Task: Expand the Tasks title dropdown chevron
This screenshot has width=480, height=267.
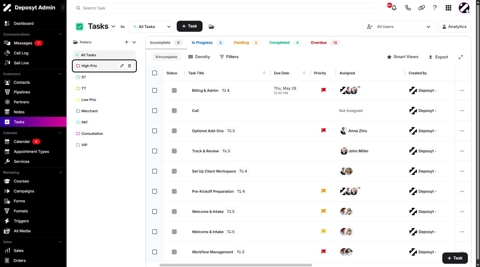Action: pos(113,26)
